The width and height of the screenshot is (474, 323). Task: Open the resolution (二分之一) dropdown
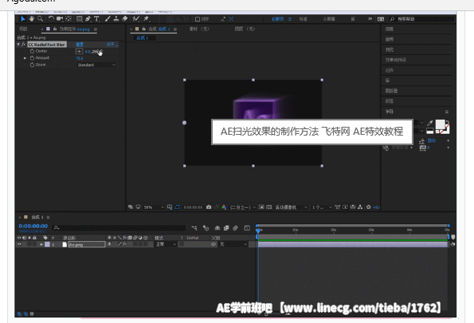(243, 207)
